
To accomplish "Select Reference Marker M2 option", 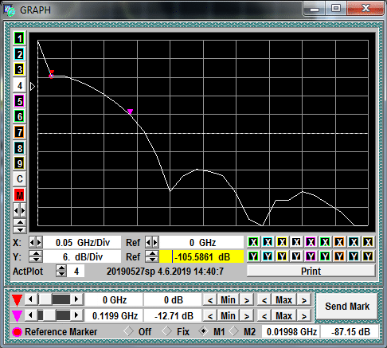I will point(233,331).
